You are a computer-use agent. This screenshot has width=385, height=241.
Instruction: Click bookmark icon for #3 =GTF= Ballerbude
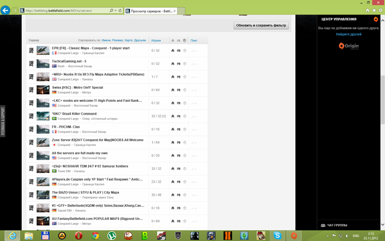[x=31, y=208]
